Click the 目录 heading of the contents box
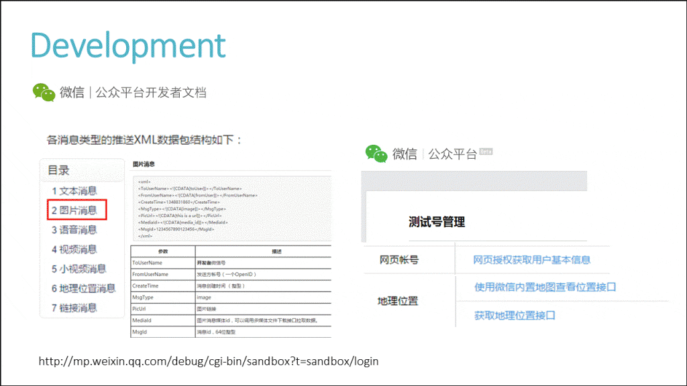687x386 pixels. (x=59, y=170)
